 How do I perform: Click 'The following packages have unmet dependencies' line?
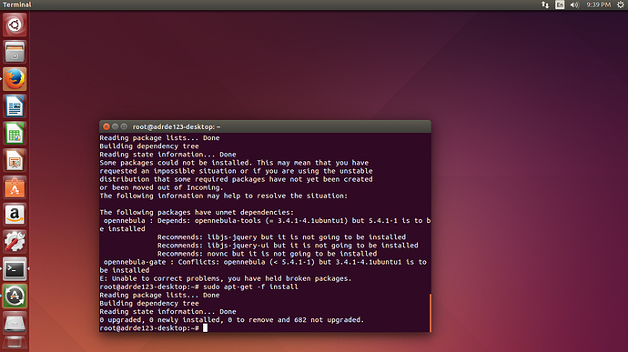click(197, 212)
